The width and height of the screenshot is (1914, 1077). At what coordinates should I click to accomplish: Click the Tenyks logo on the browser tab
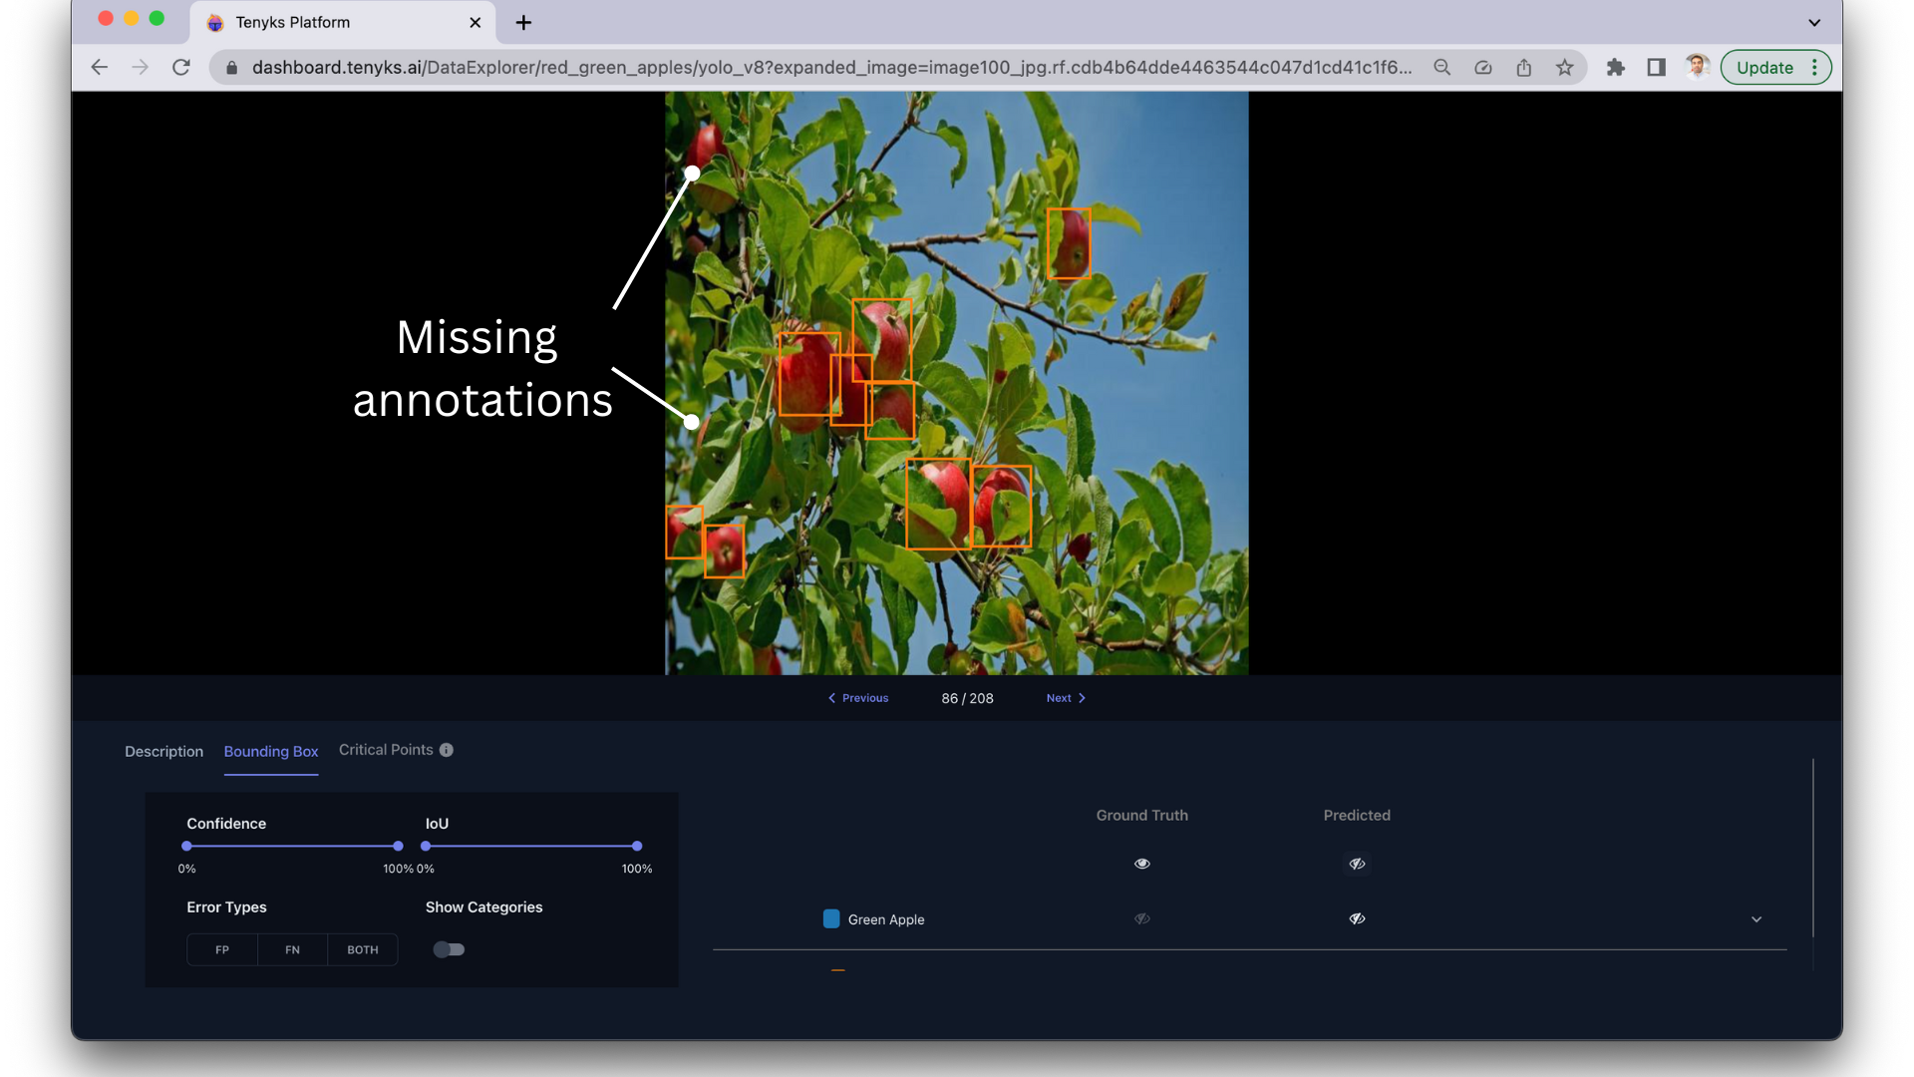click(x=214, y=22)
